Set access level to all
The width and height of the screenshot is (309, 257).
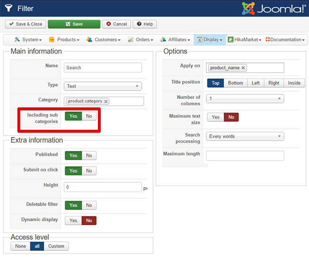click(37, 247)
